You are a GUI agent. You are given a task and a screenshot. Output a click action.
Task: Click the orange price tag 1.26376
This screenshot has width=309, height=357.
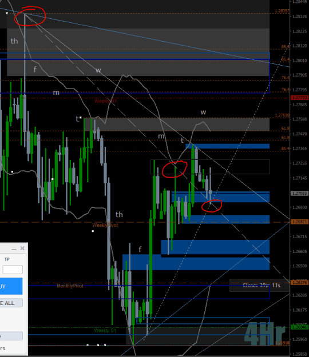(299, 283)
